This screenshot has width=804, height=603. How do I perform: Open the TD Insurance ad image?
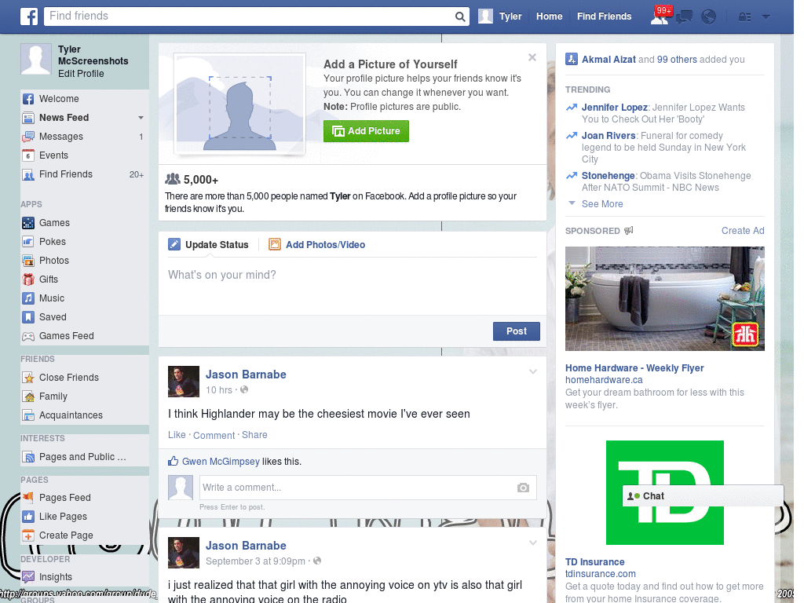tap(664, 493)
